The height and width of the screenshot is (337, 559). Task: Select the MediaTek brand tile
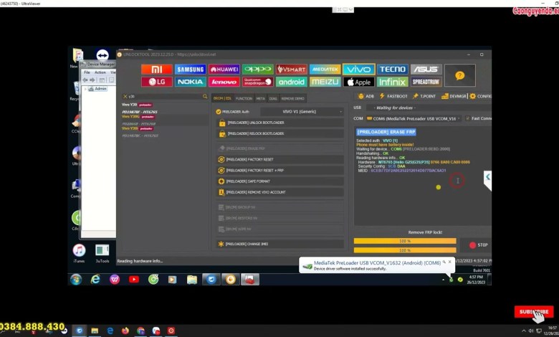[325, 69]
